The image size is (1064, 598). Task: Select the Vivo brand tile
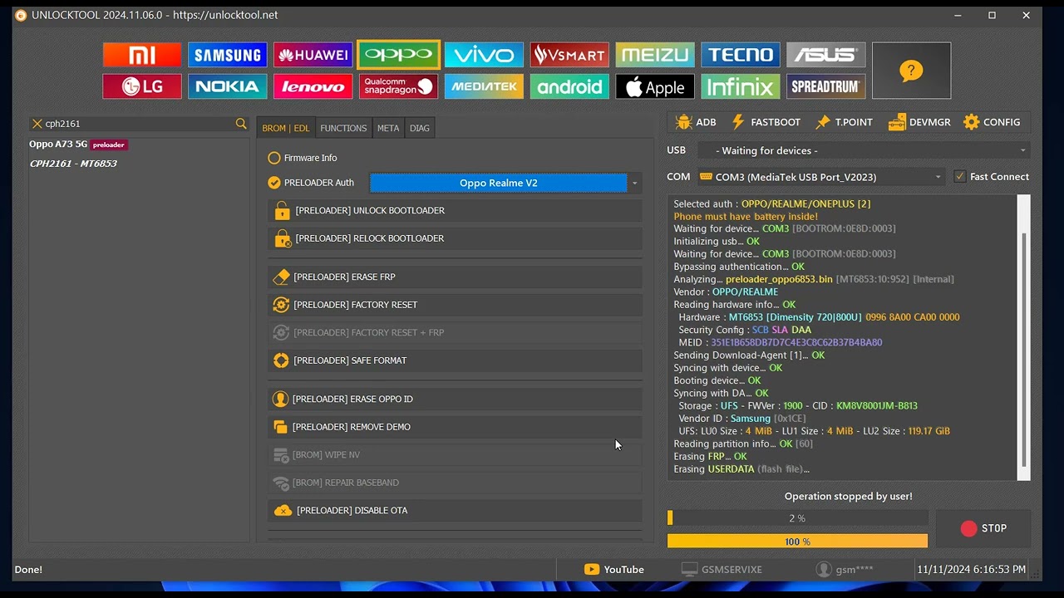point(484,55)
